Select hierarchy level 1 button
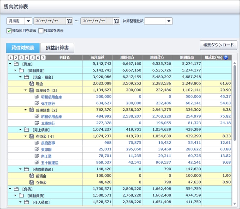Screen dimensions: 240x209 11,58
